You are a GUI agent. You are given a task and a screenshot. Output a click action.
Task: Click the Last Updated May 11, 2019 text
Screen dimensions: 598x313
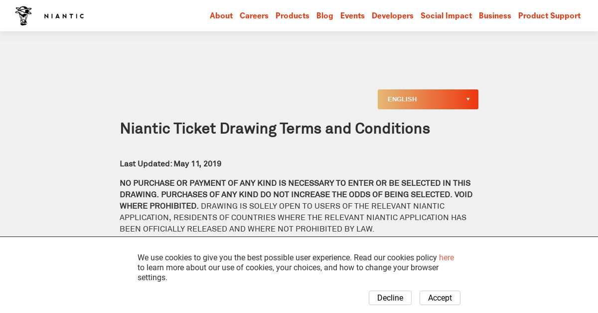(170, 163)
